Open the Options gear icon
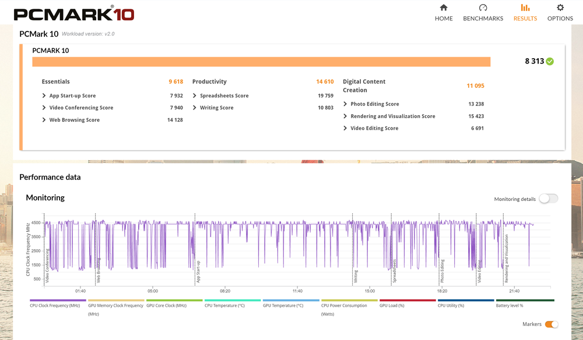The width and height of the screenshot is (583, 340). click(x=560, y=8)
